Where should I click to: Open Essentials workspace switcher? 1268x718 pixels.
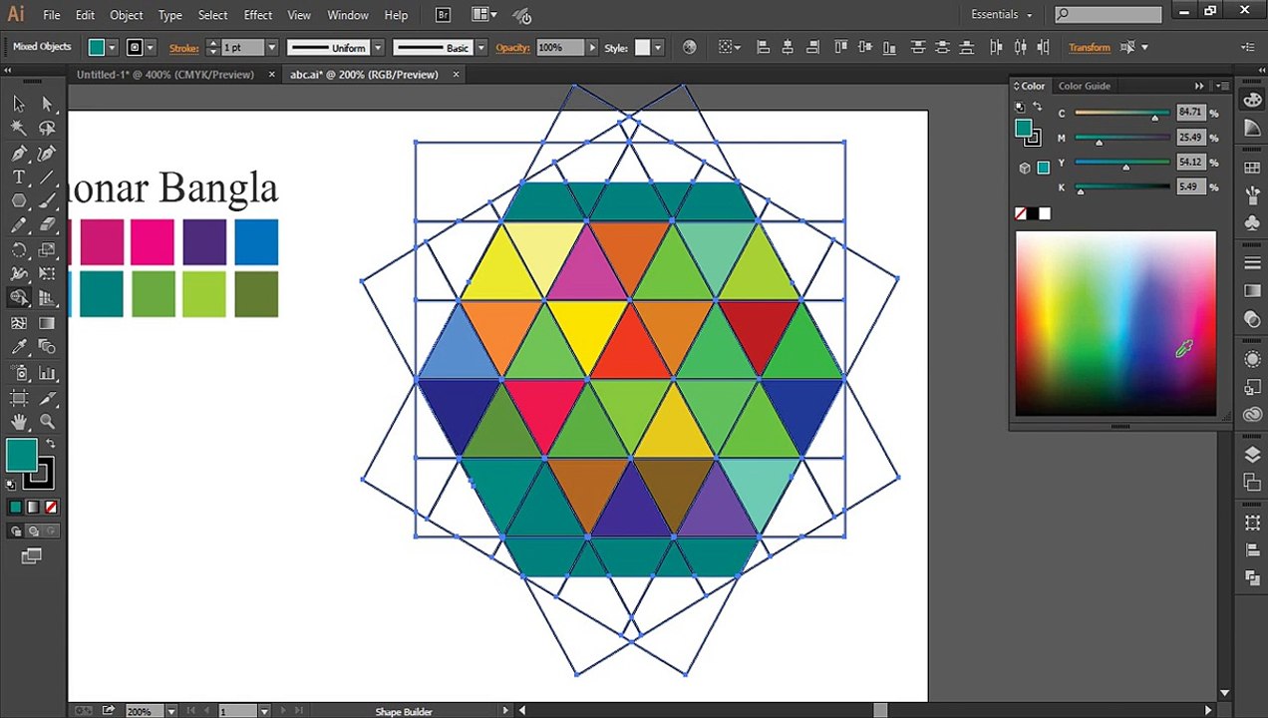tap(1002, 15)
